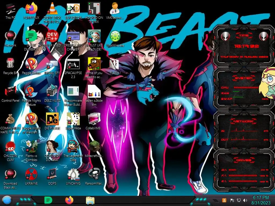Open File Explorer from the taskbar

[90, 200]
